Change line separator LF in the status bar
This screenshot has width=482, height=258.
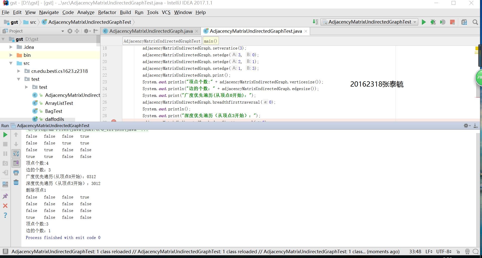[x=429, y=251]
